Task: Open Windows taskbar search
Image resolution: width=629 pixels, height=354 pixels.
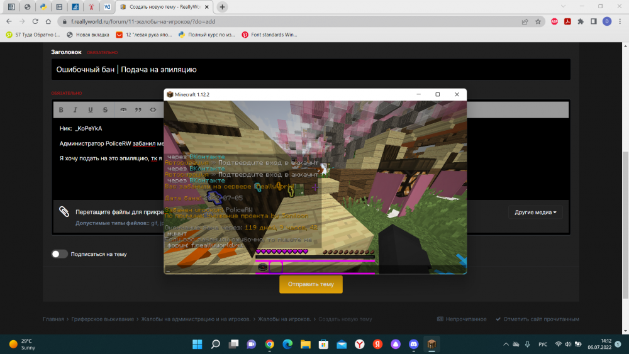Action: point(215,344)
